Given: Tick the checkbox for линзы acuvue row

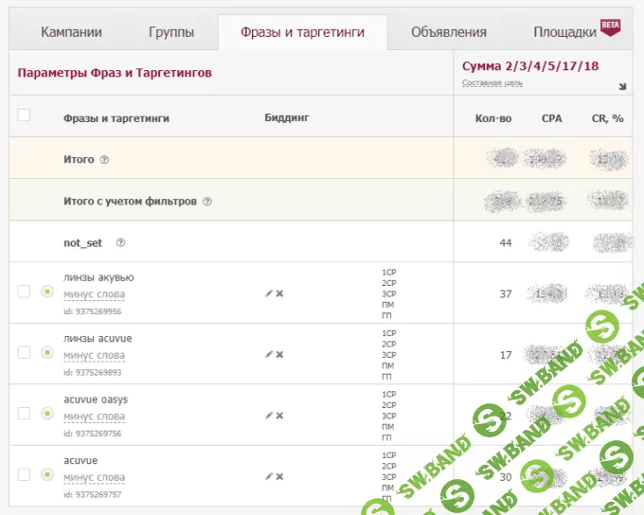Looking at the screenshot, I should [24, 352].
